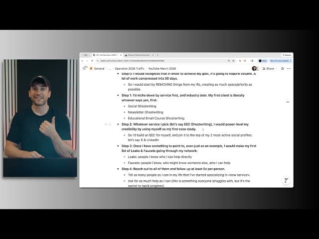Reload the page using the refresh icon

pos(92,61)
